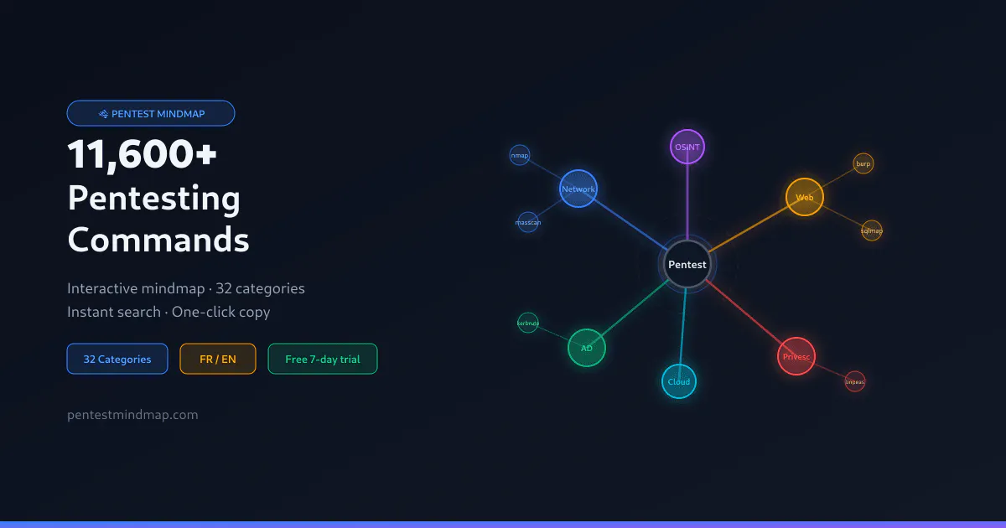Select the sqlmap child node

872,230
